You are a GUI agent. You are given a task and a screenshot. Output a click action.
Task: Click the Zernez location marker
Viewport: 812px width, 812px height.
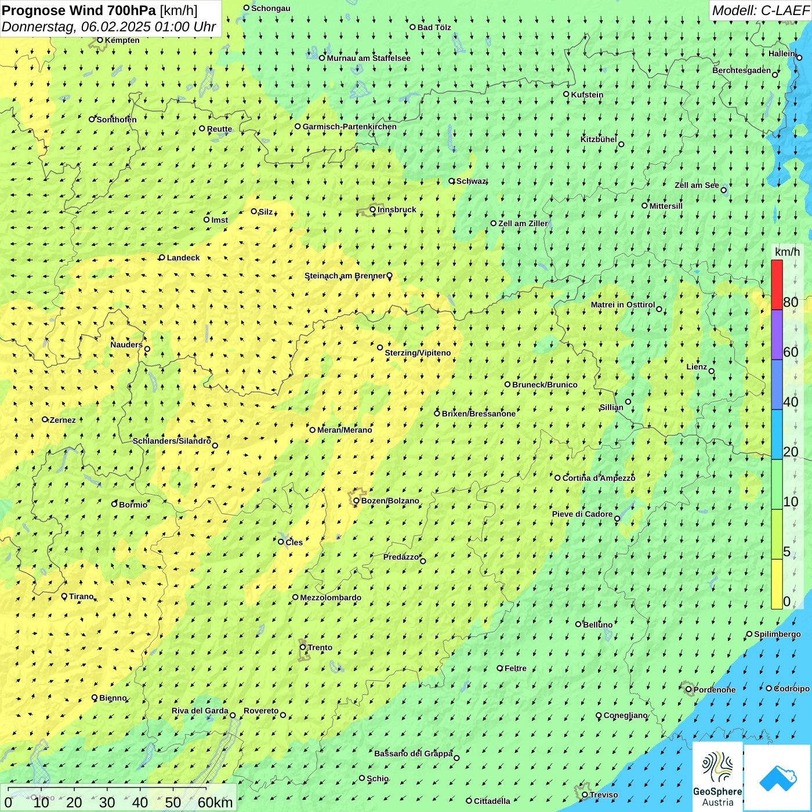(45, 419)
